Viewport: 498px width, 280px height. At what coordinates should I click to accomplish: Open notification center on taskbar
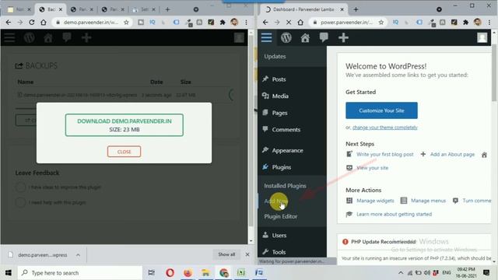pos(486,273)
